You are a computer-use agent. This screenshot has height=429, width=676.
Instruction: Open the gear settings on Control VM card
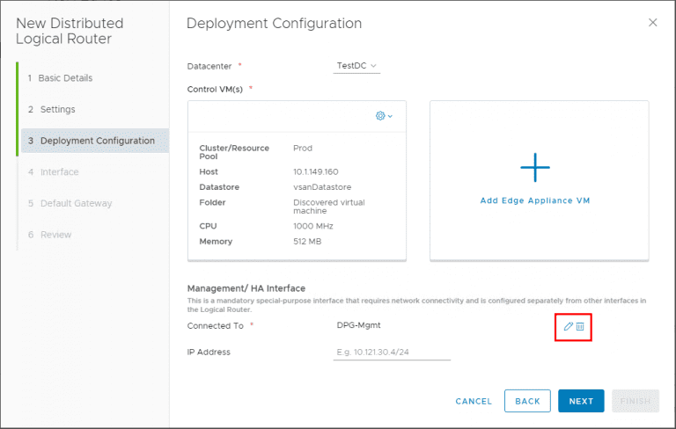click(x=384, y=116)
